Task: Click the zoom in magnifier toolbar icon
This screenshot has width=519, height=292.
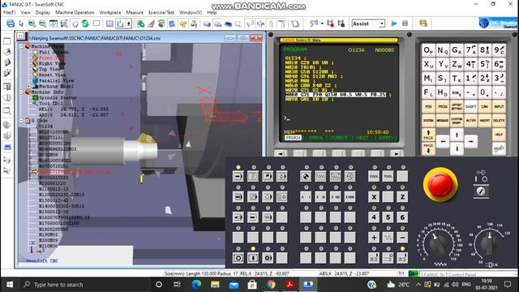Action: pos(32,24)
